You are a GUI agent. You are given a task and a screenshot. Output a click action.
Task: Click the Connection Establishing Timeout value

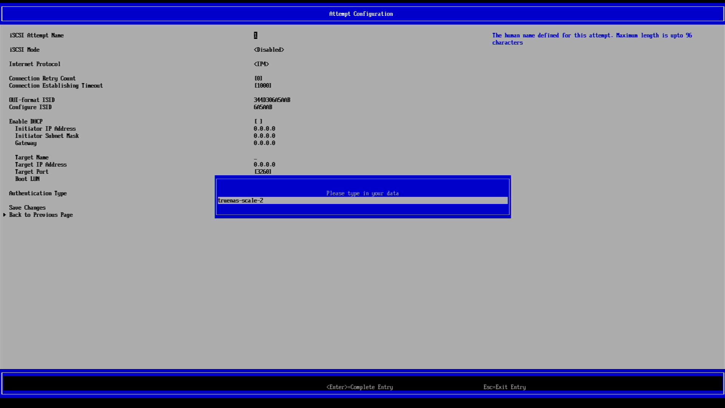pos(263,86)
